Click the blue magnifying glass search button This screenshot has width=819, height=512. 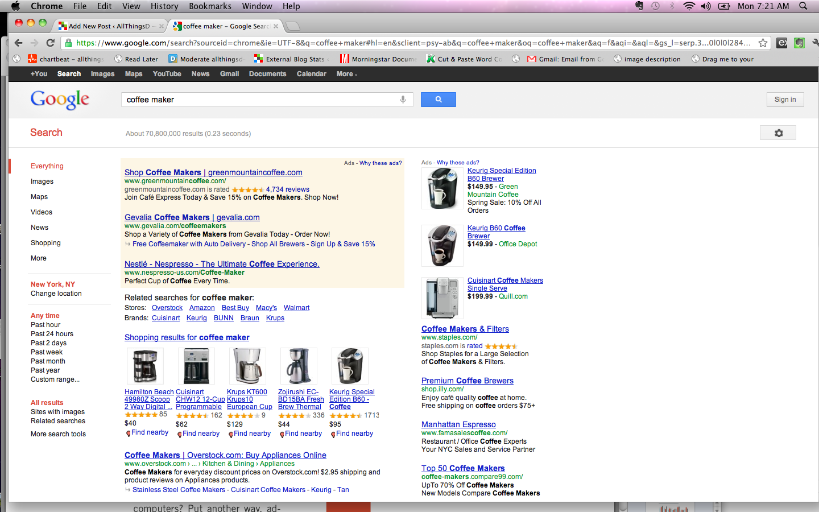click(438, 100)
